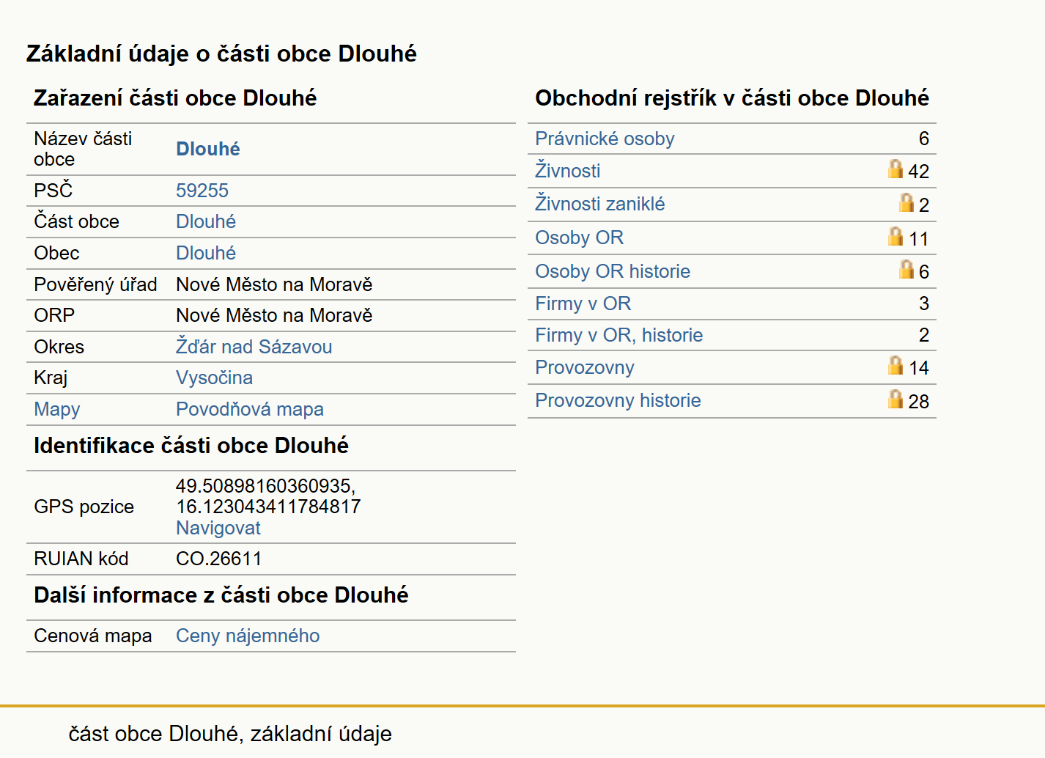Open the Žďár nad Sázavou district link

[254, 346]
